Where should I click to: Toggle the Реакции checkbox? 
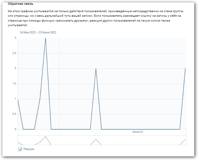(x=20, y=149)
